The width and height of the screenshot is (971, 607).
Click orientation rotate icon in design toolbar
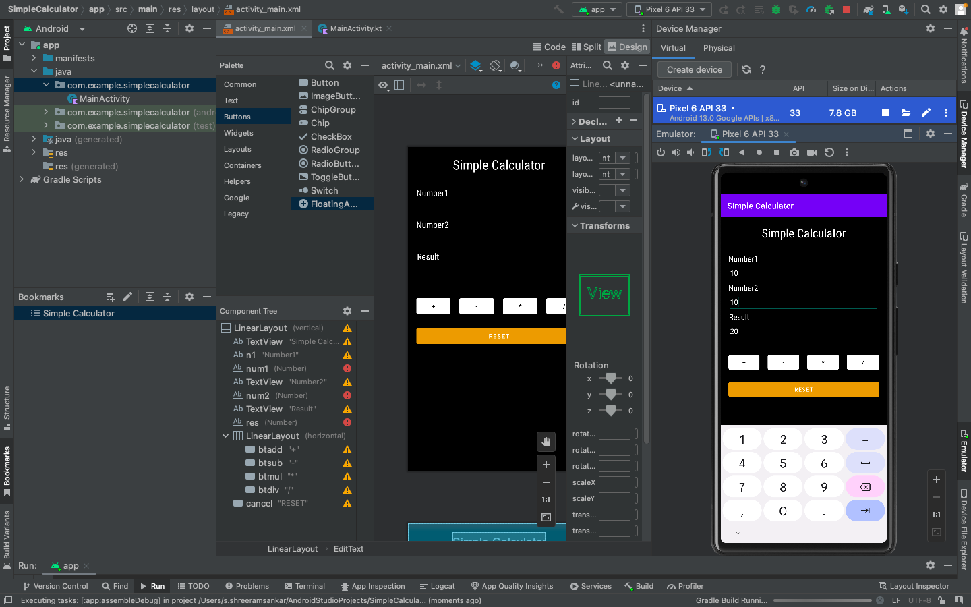(x=496, y=65)
